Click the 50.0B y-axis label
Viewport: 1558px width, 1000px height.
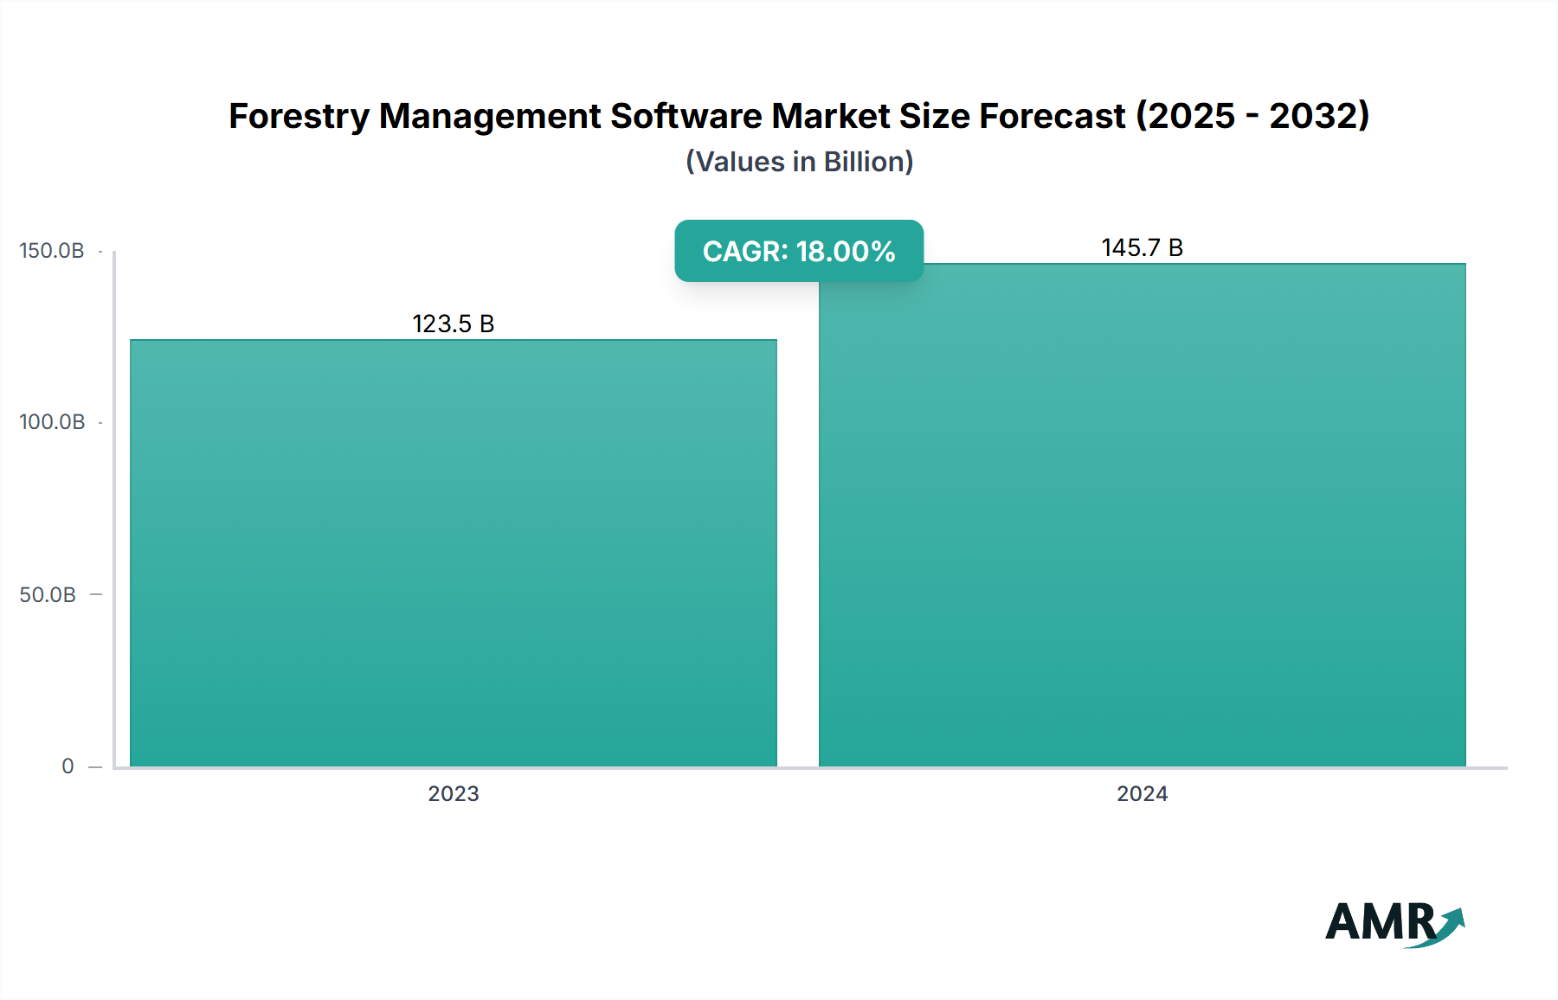[x=48, y=595]
